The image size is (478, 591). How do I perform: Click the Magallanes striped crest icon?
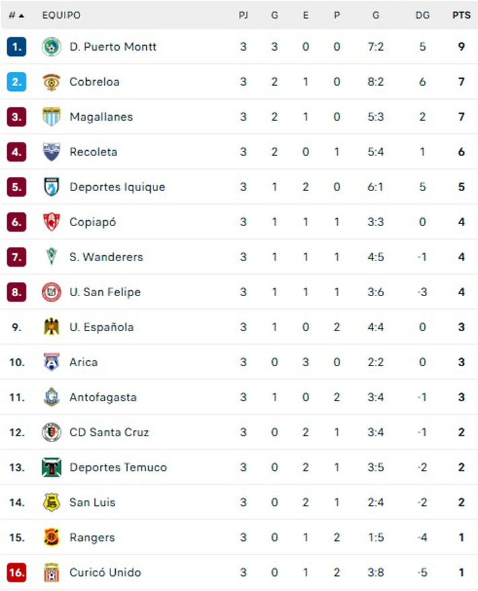point(51,117)
